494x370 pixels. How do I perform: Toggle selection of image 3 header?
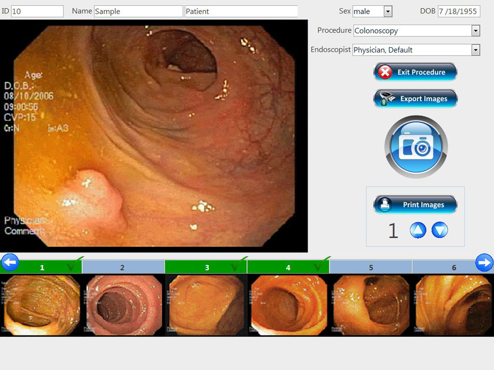pos(206,267)
